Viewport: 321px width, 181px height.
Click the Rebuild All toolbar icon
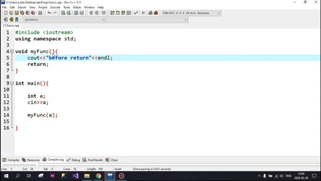click(x=128, y=13)
